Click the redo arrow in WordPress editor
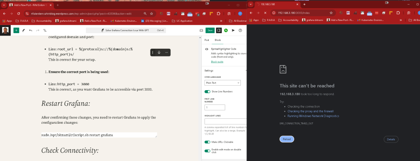420x161 pixels. pyautogui.click(x=37, y=30)
